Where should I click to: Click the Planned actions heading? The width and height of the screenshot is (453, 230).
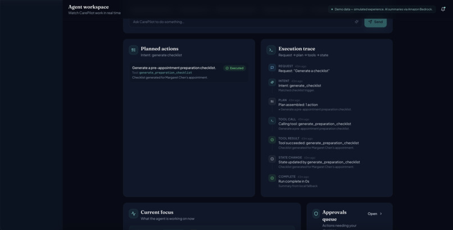pyautogui.click(x=160, y=48)
